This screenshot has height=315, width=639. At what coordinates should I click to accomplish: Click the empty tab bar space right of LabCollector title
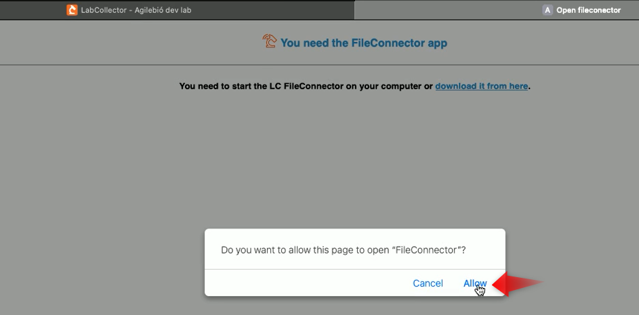pyautogui.click(x=273, y=10)
